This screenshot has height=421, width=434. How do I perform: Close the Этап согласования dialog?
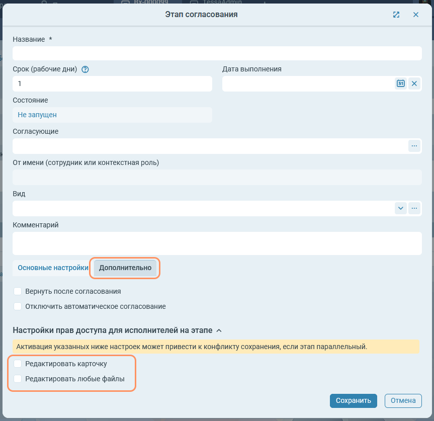pos(416,15)
